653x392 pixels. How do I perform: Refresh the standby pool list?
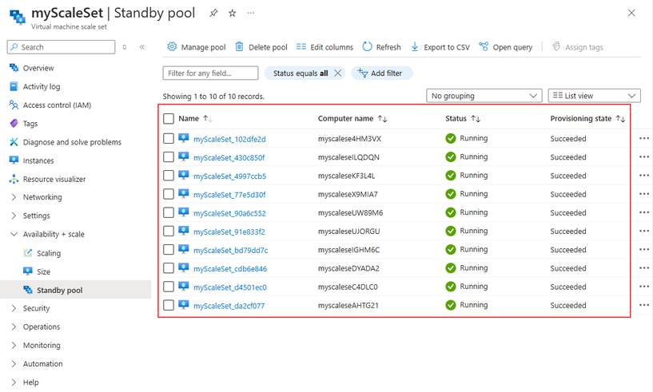click(381, 47)
